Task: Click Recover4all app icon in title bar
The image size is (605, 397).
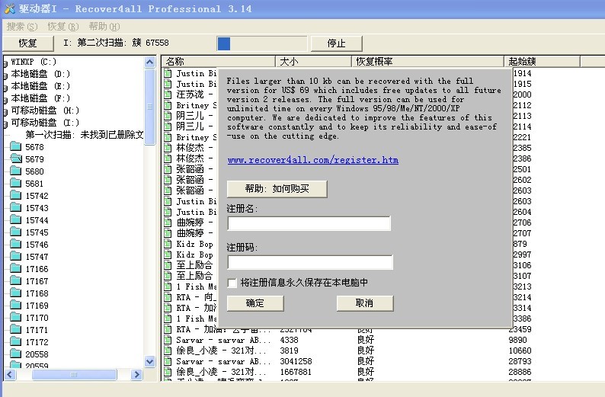Action: click(x=9, y=8)
